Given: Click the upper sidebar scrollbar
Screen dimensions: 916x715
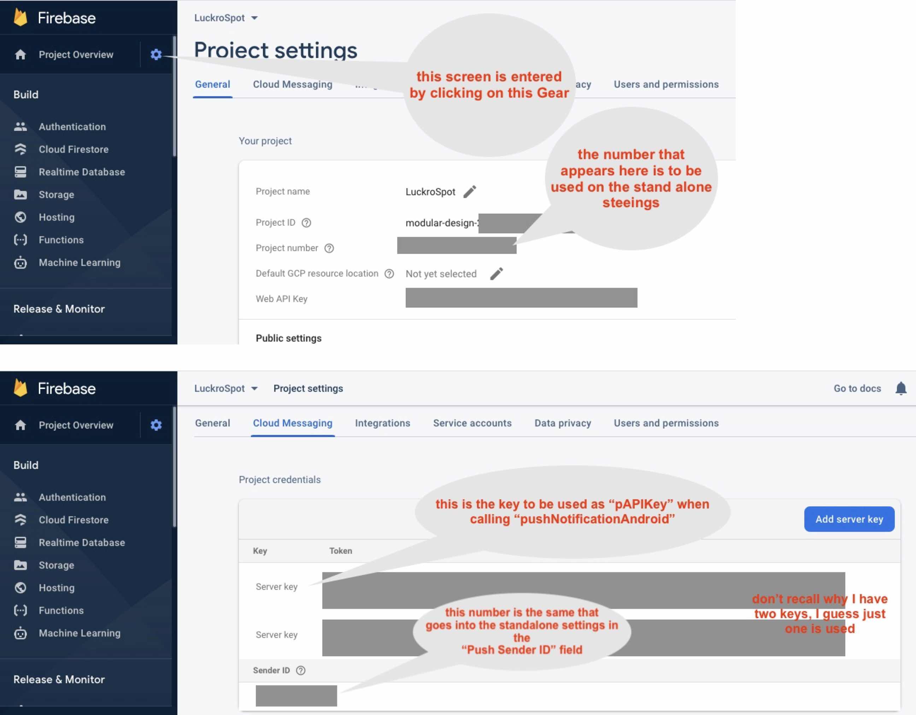Looking at the screenshot, I should pyautogui.click(x=175, y=97).
